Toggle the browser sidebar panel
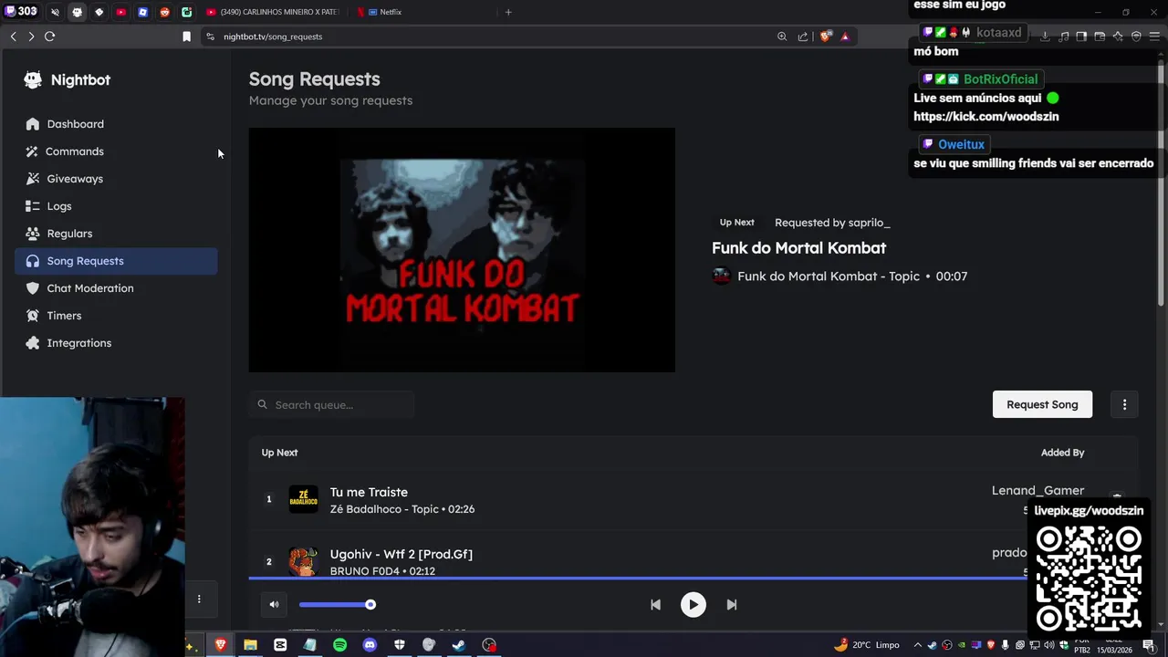1168x657 pixels. click(1081, 36)
